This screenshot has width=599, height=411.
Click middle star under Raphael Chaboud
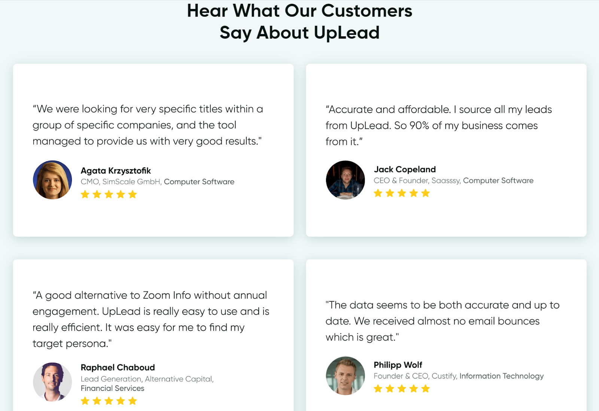[109, 401]
